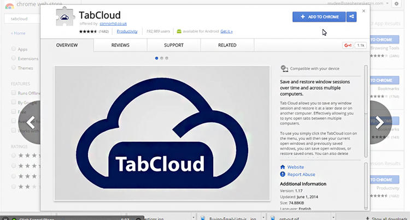
Task: Click the Report Abuse alert icon
Action: click(x=283, y=175)
